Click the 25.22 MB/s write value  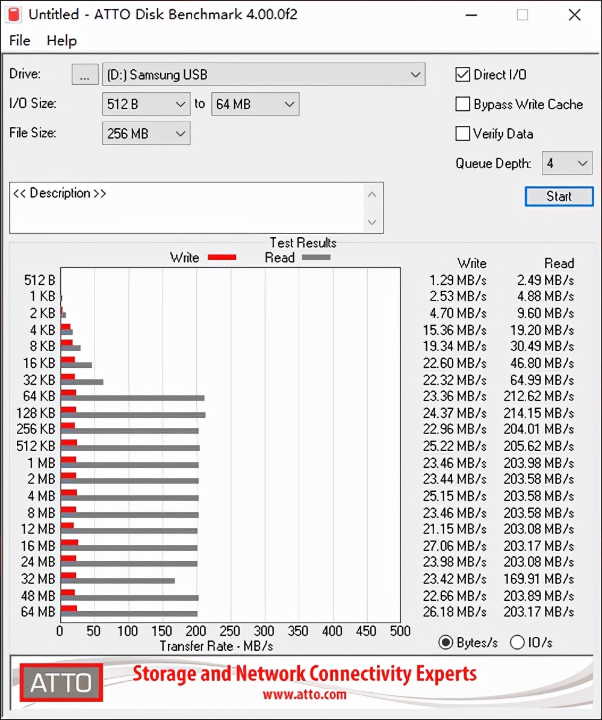[x=455, y=446]
